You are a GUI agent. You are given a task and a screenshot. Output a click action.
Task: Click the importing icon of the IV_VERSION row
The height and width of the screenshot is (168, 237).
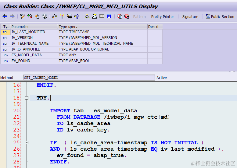point(5,38)
